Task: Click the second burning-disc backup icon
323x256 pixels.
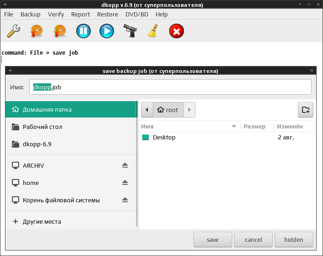Action: tap(60, 31)
